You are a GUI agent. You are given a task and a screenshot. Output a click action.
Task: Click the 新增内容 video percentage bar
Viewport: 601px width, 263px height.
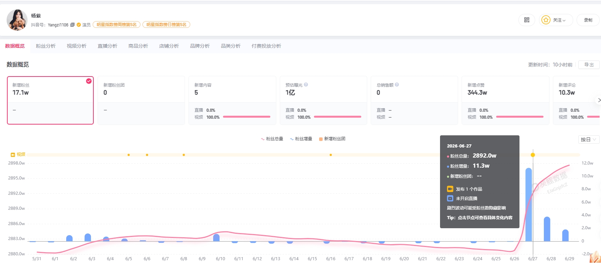point(247,117)
